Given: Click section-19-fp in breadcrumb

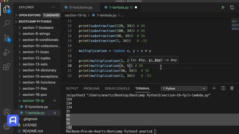Looking at the screenshot, I should pyautogui.click(x=75, y=15).
